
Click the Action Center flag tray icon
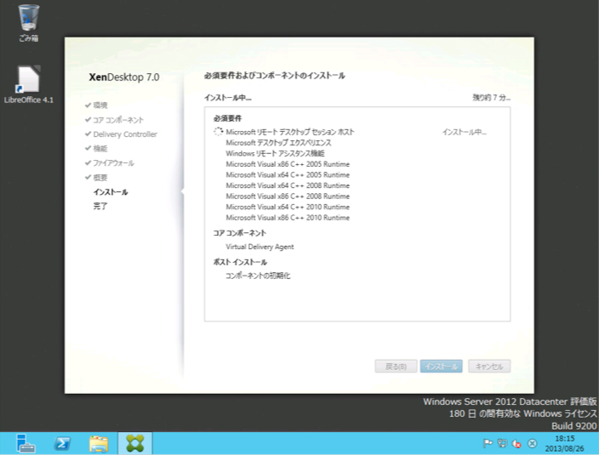point(488,444)
